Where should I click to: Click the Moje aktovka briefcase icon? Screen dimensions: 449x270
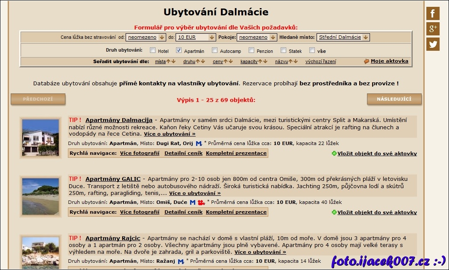click(x=367, y=61)
